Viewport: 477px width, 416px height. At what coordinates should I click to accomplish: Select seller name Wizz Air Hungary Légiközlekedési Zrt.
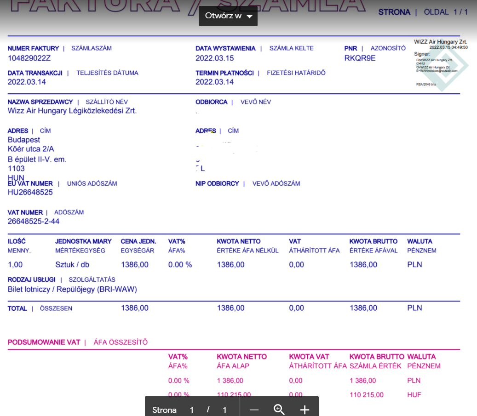point(72,111)
